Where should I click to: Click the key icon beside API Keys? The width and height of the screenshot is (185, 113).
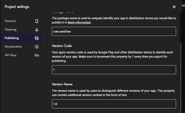(37, 55)
